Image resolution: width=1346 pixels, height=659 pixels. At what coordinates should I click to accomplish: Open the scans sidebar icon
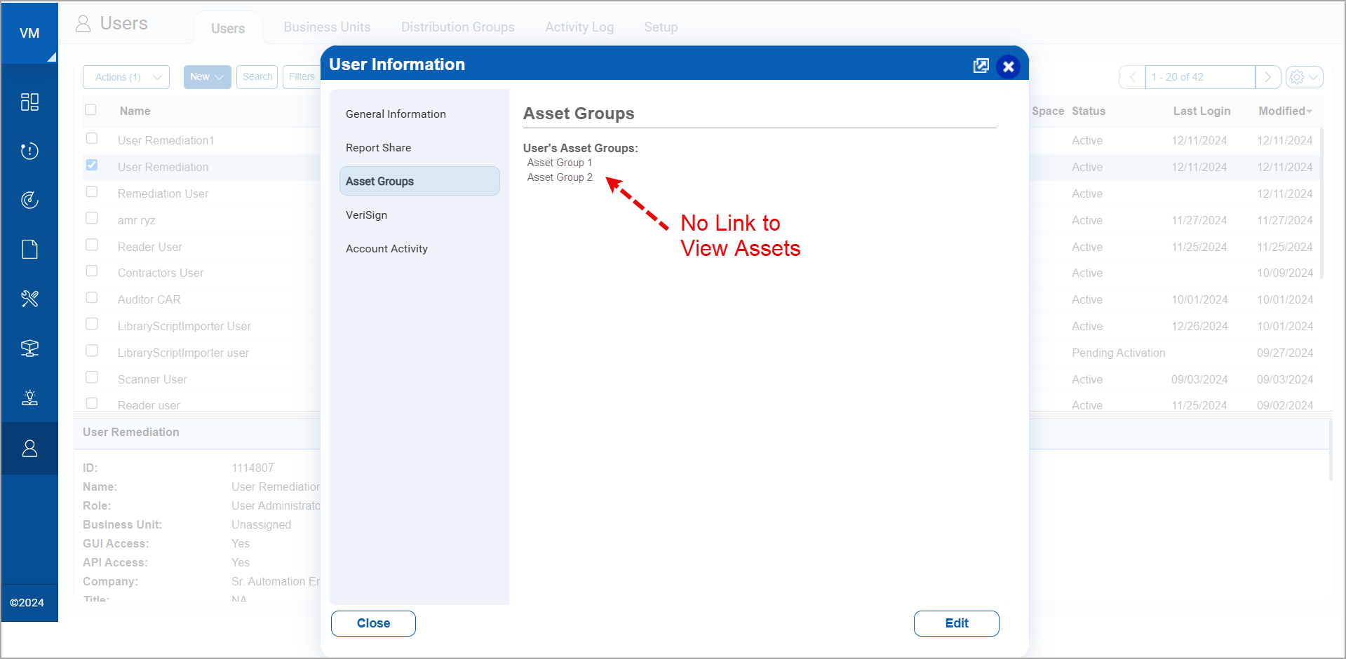click(29, 200)
